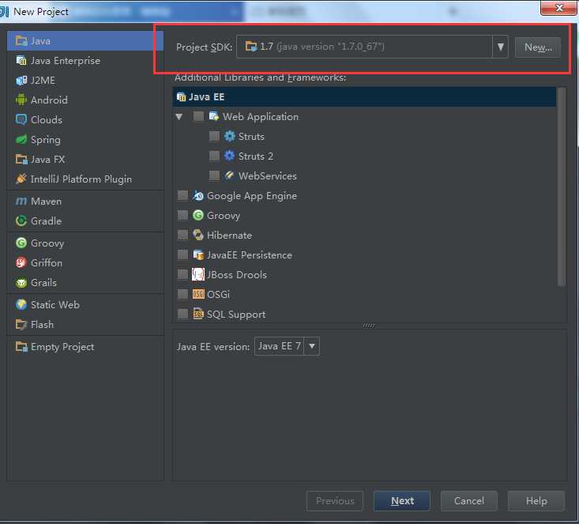This screenshot has height=524, width=579.
Task: Click the frameworks list vertical scrollbar
Action: 562,187
